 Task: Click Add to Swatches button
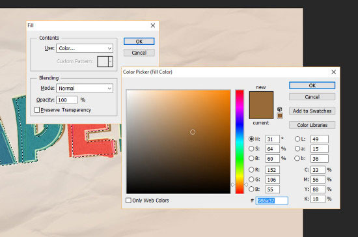[x=312, y=111]
